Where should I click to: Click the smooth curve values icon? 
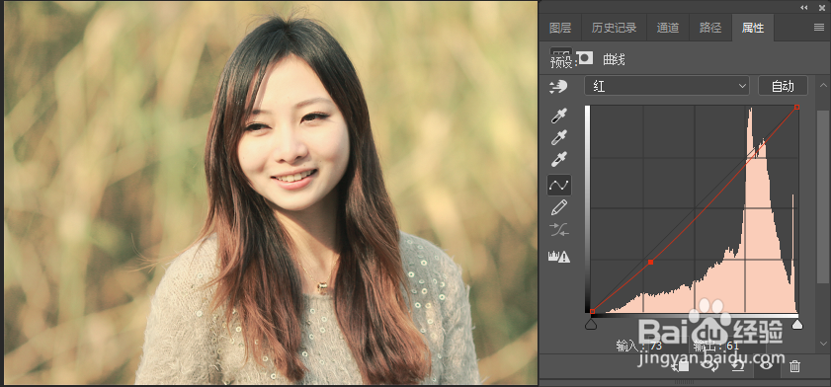(x=559, y=230)
